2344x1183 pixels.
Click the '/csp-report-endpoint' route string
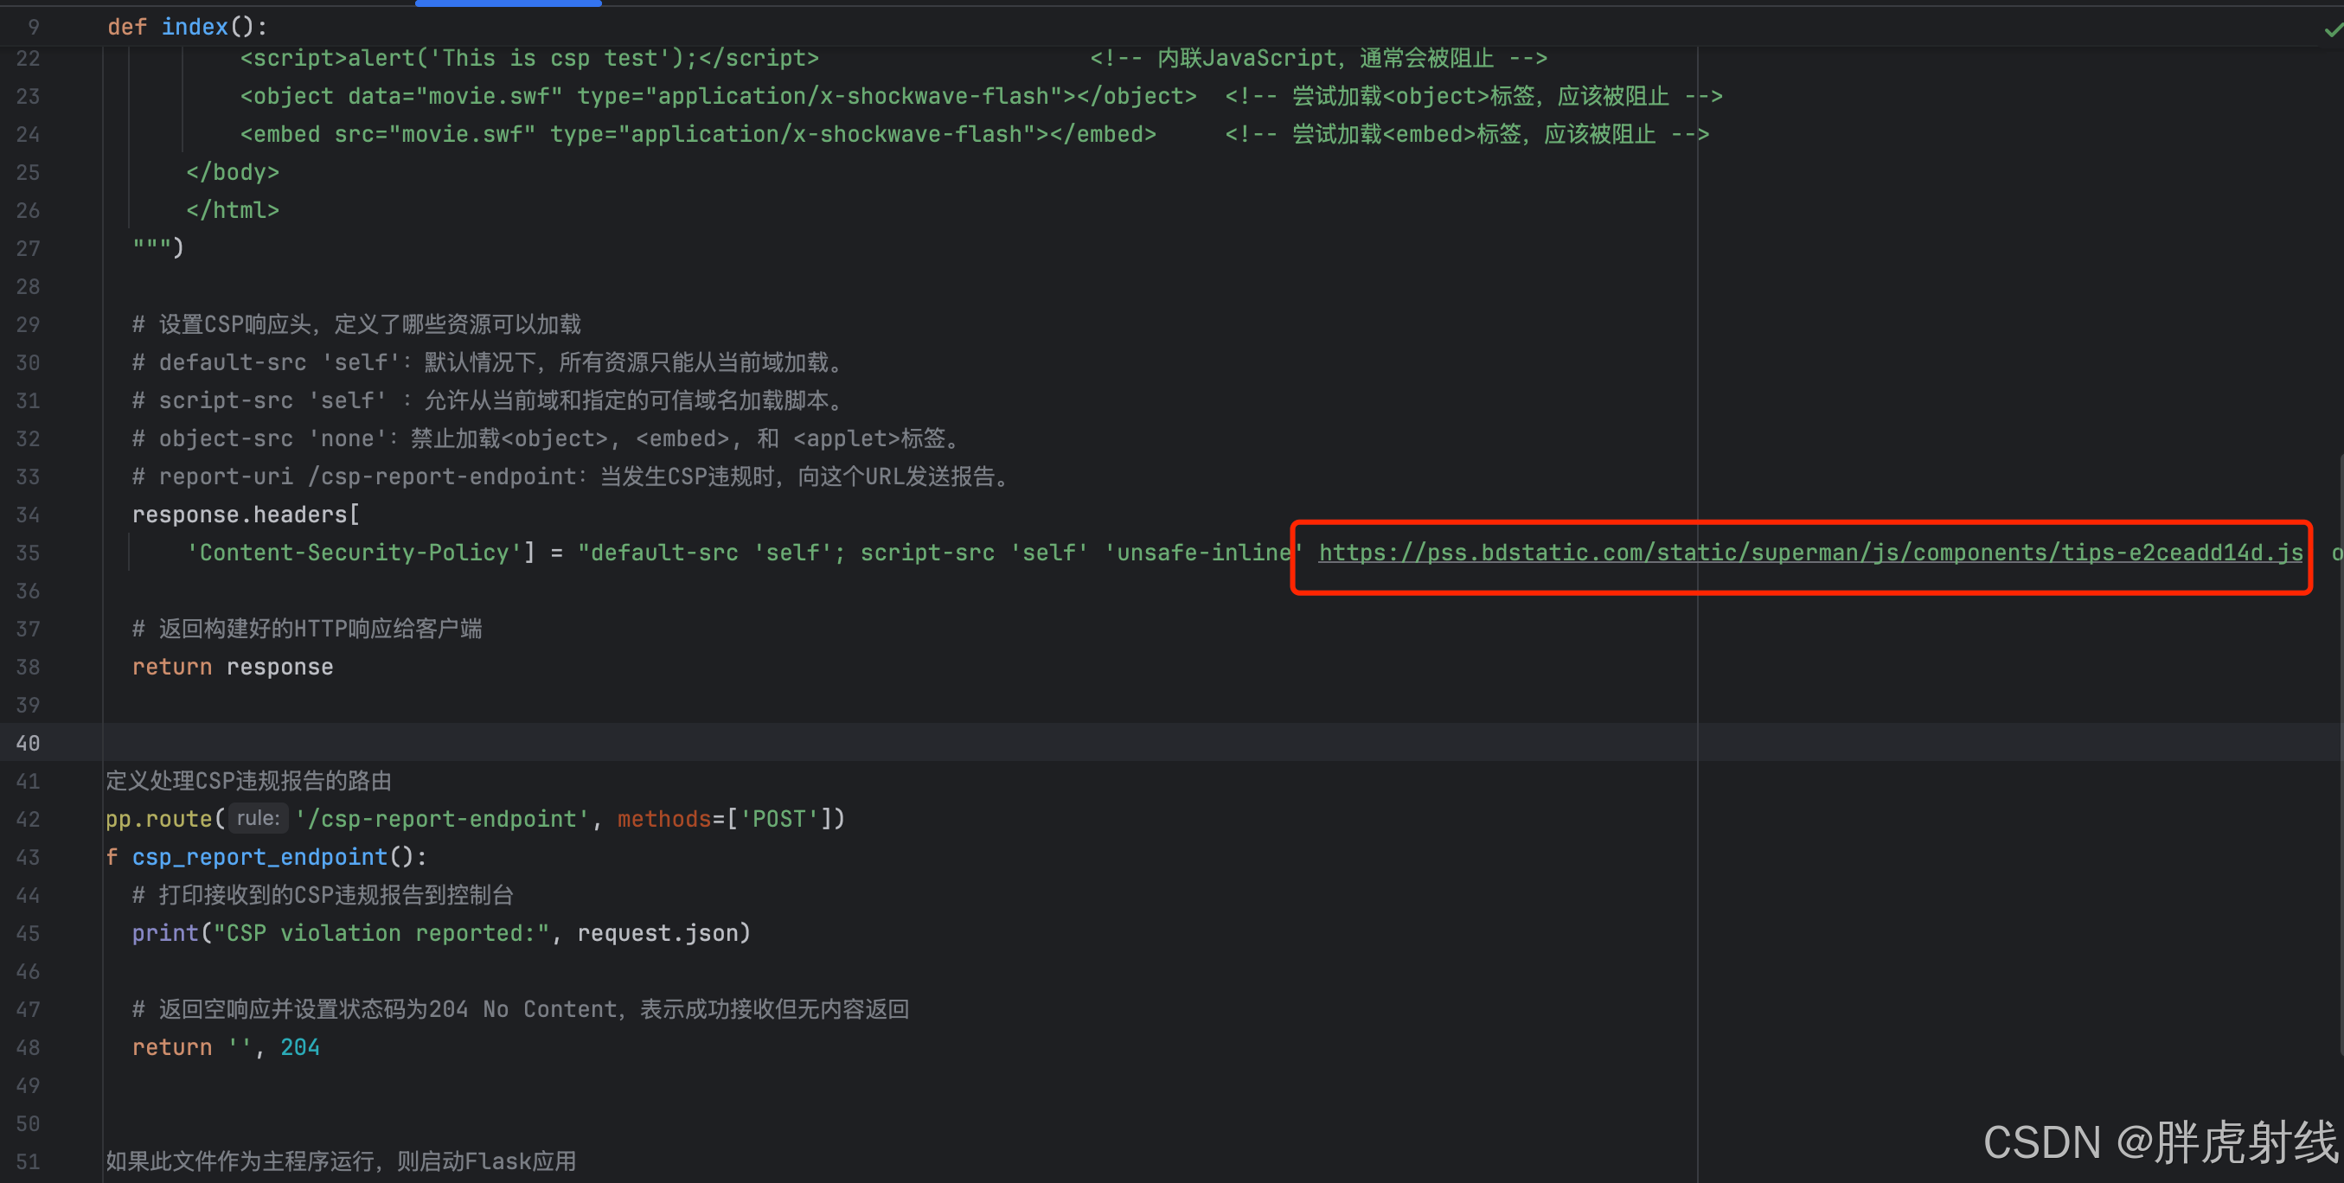point(442,819)
